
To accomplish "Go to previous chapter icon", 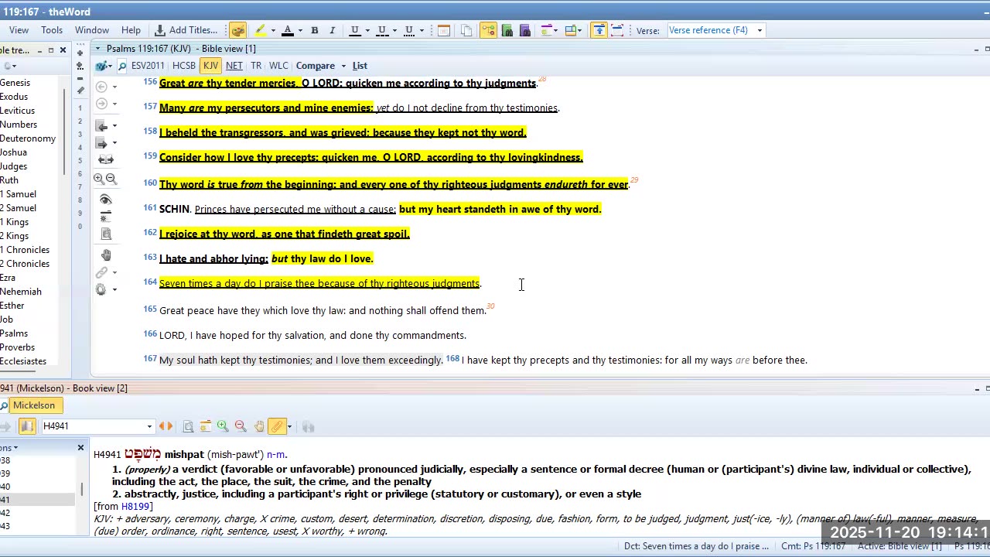I will pos(101,125).
